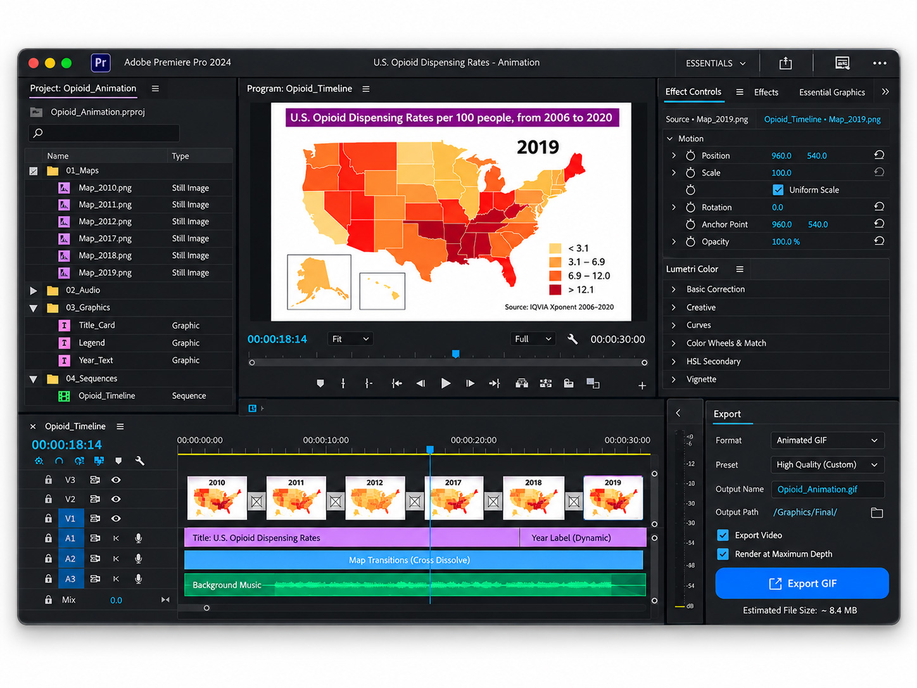
Task: Select the Effect Controls tab
Action: pyautogui.click(x=693, y=91)
